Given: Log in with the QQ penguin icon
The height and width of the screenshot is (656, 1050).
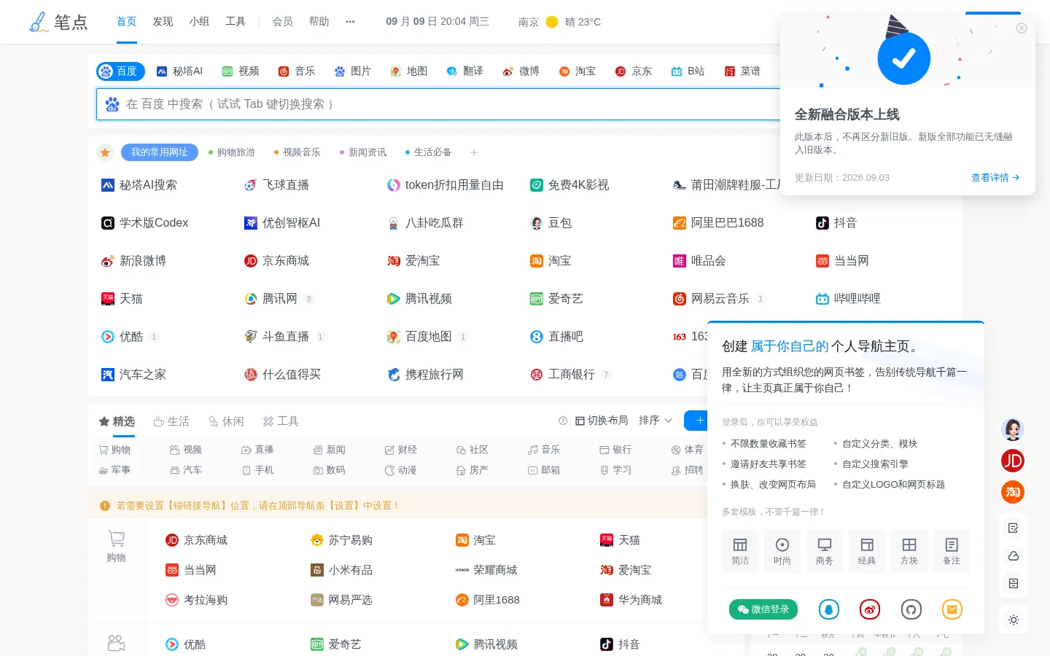Looking at the screenshot, I should click(x=829, y=609).
